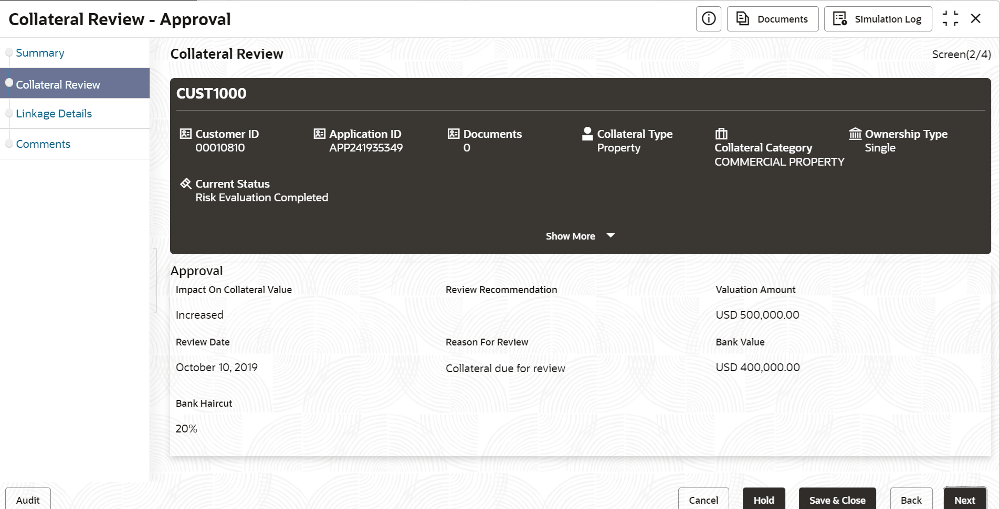Click the 20% bank haircut value
Screen dimensions: 1000x509
pyautogui.click(x=186, y=429)
